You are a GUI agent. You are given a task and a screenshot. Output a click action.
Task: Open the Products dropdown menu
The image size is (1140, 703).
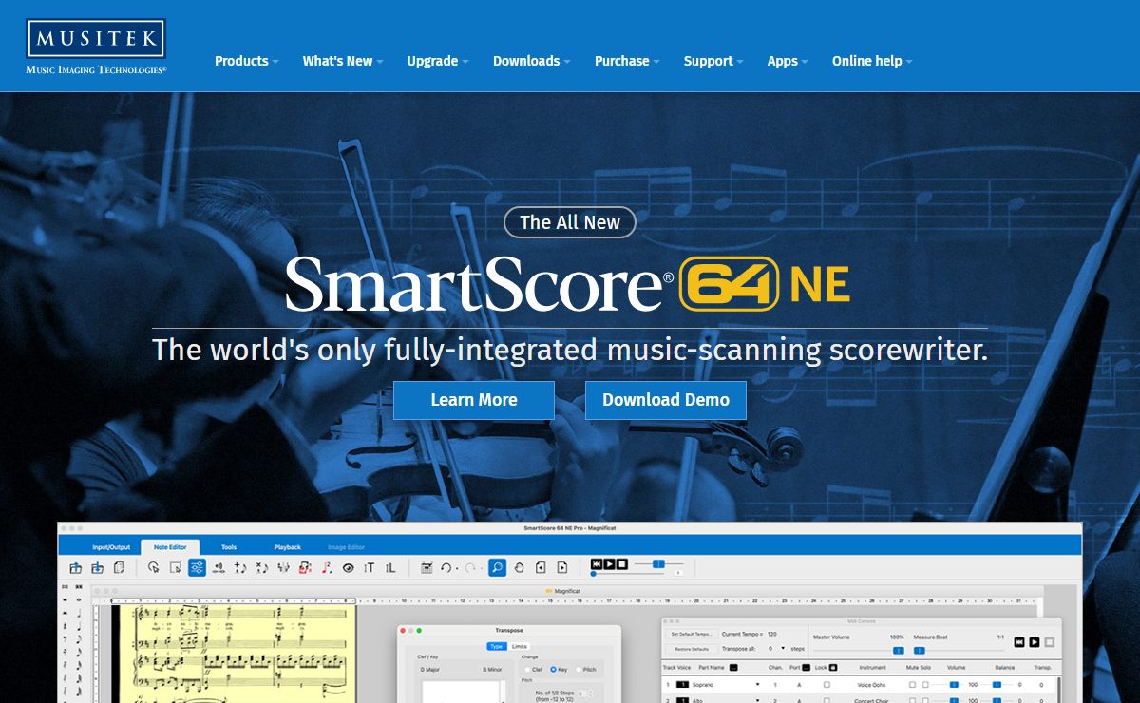pos(246,61)
